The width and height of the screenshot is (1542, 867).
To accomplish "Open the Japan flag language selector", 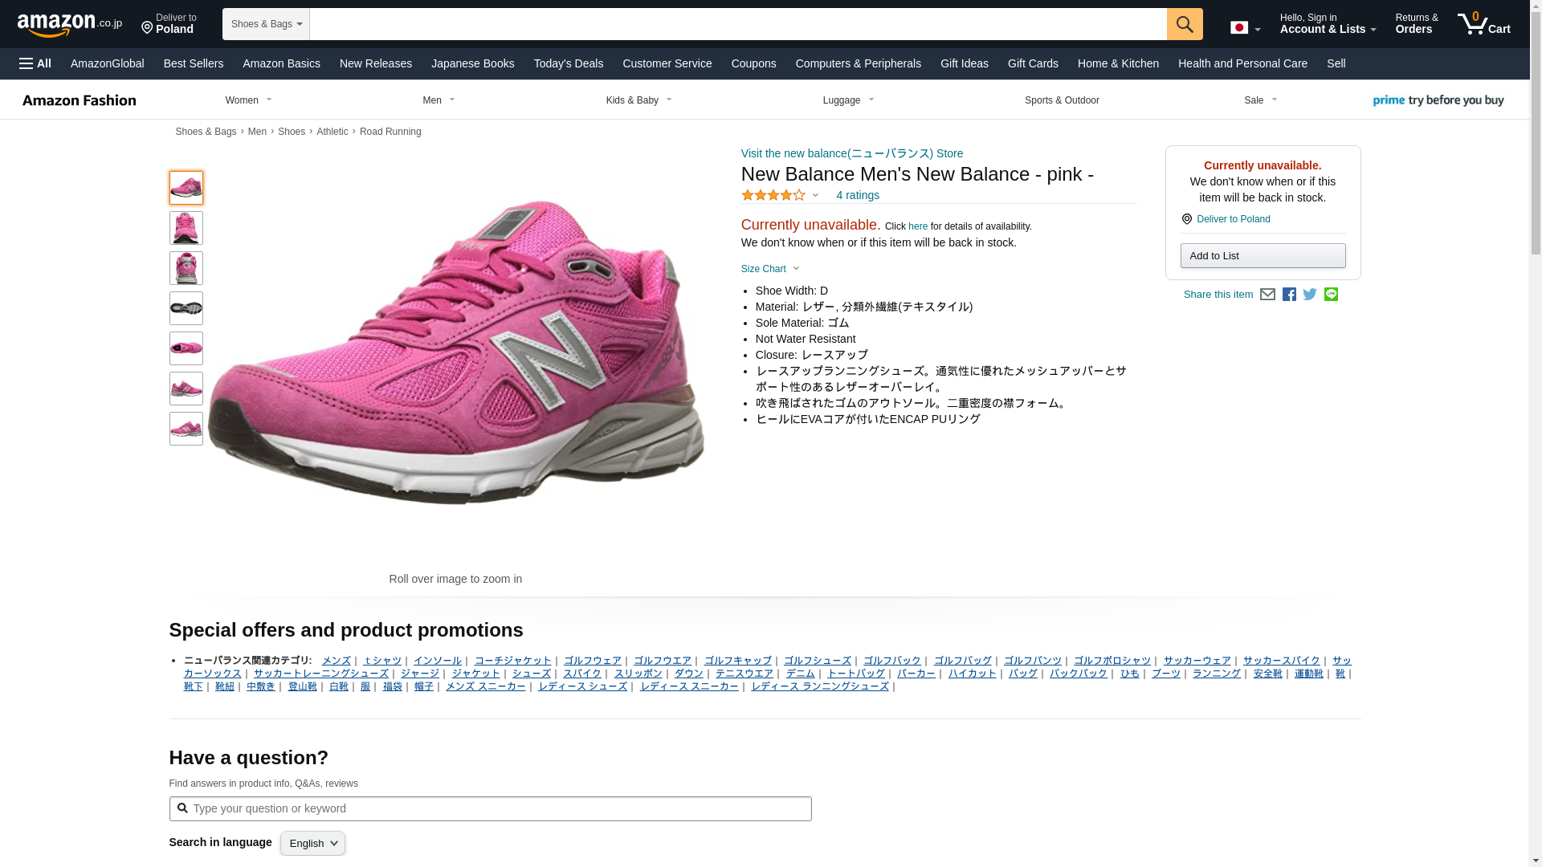I will [x=1245, y=28].
